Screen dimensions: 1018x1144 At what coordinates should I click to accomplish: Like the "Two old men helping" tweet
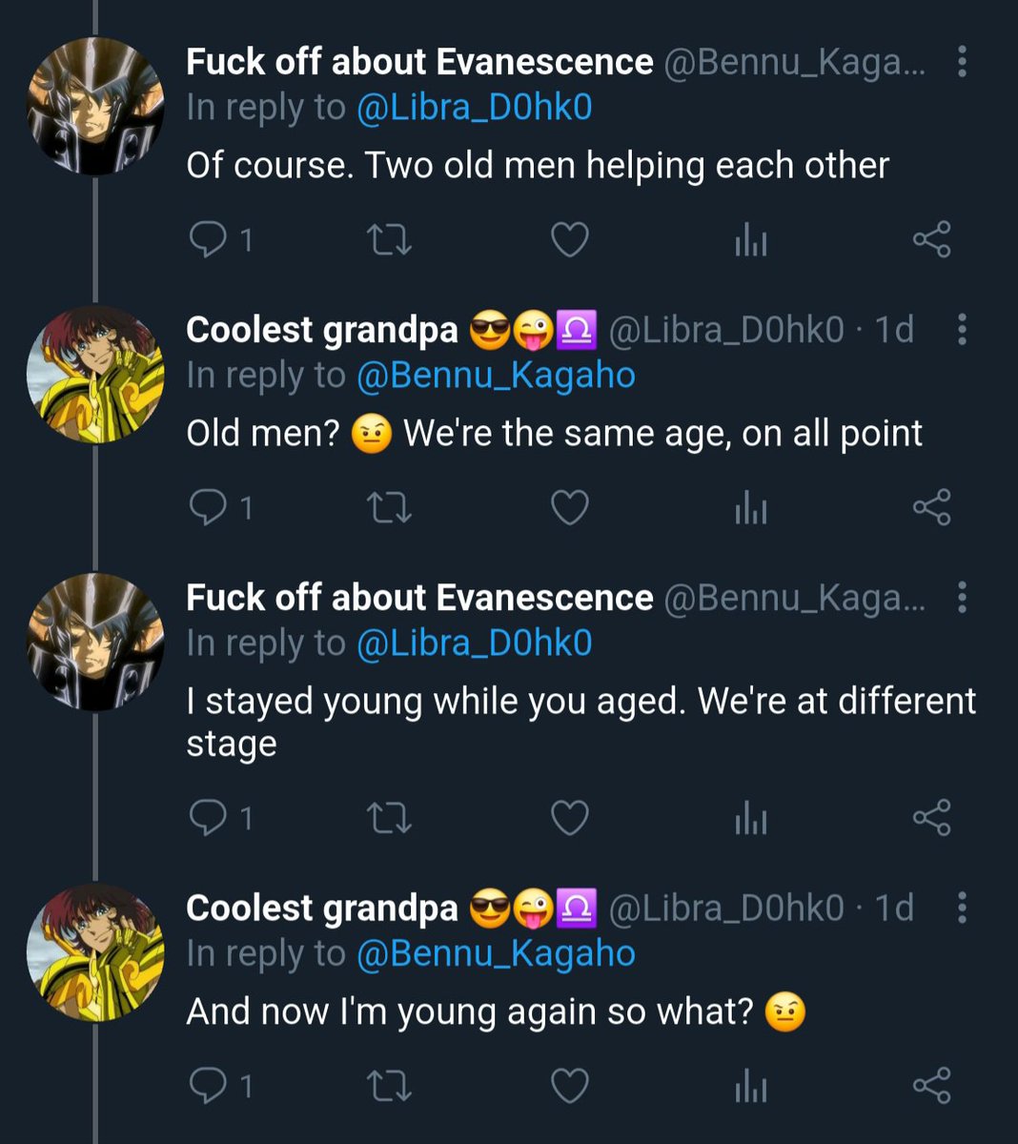point(570,238)
